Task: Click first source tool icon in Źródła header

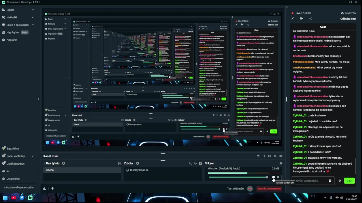Action: 191,163
